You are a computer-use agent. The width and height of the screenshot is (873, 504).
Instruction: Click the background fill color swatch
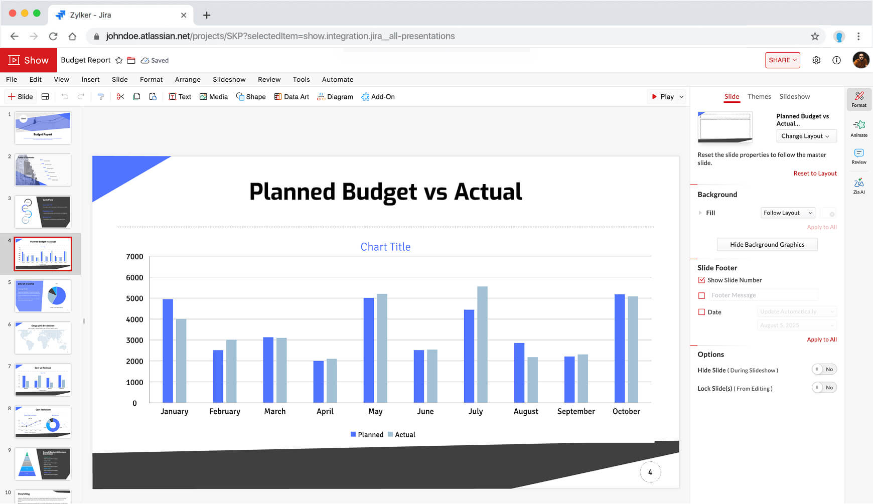[x=828, y=214]
